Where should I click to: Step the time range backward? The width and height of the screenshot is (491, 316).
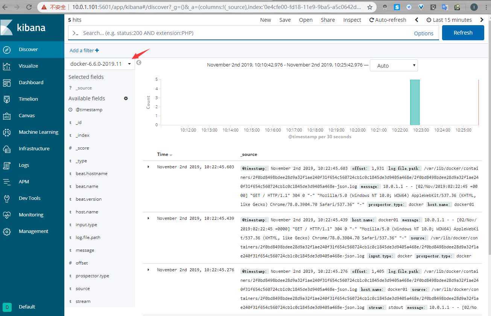pos(417,20)
